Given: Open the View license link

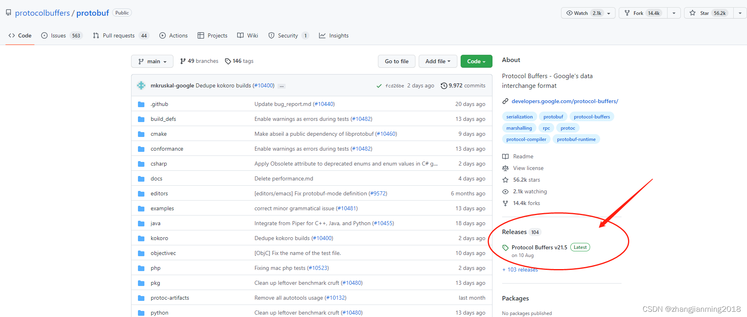Looking at the screenshot, I should pyautogui.click(x=528, y=168).
